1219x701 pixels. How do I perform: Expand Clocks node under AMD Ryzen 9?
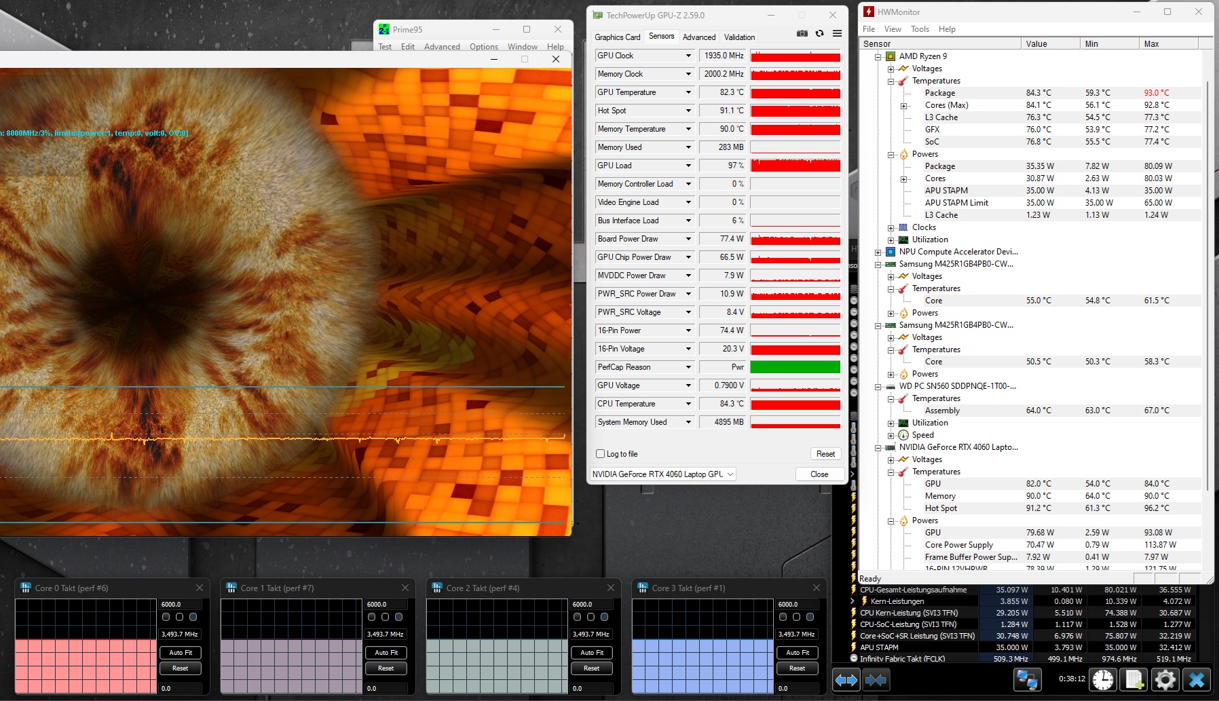tap(890, 228)
